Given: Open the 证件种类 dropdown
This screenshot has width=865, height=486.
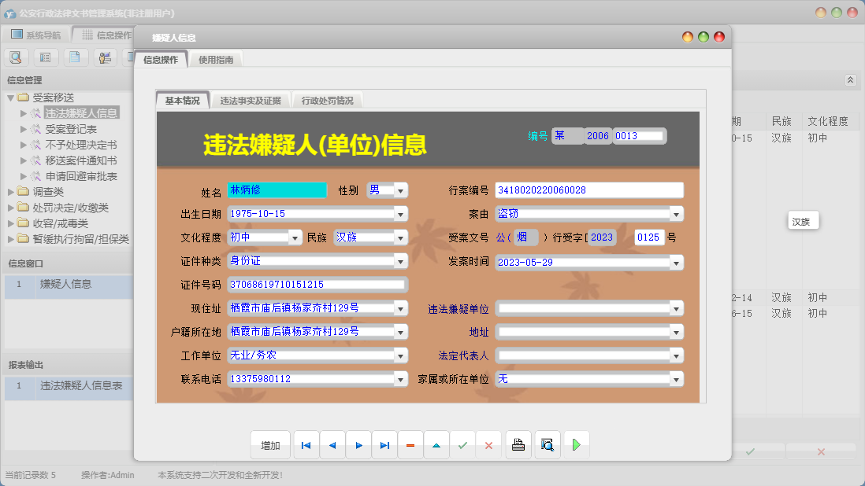Looking at the screenshot, I should click(x=400, y=261).
